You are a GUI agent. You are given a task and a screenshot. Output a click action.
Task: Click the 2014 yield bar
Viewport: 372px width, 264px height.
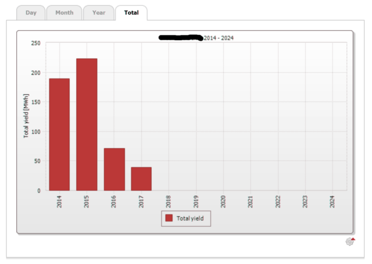[59, 134]
